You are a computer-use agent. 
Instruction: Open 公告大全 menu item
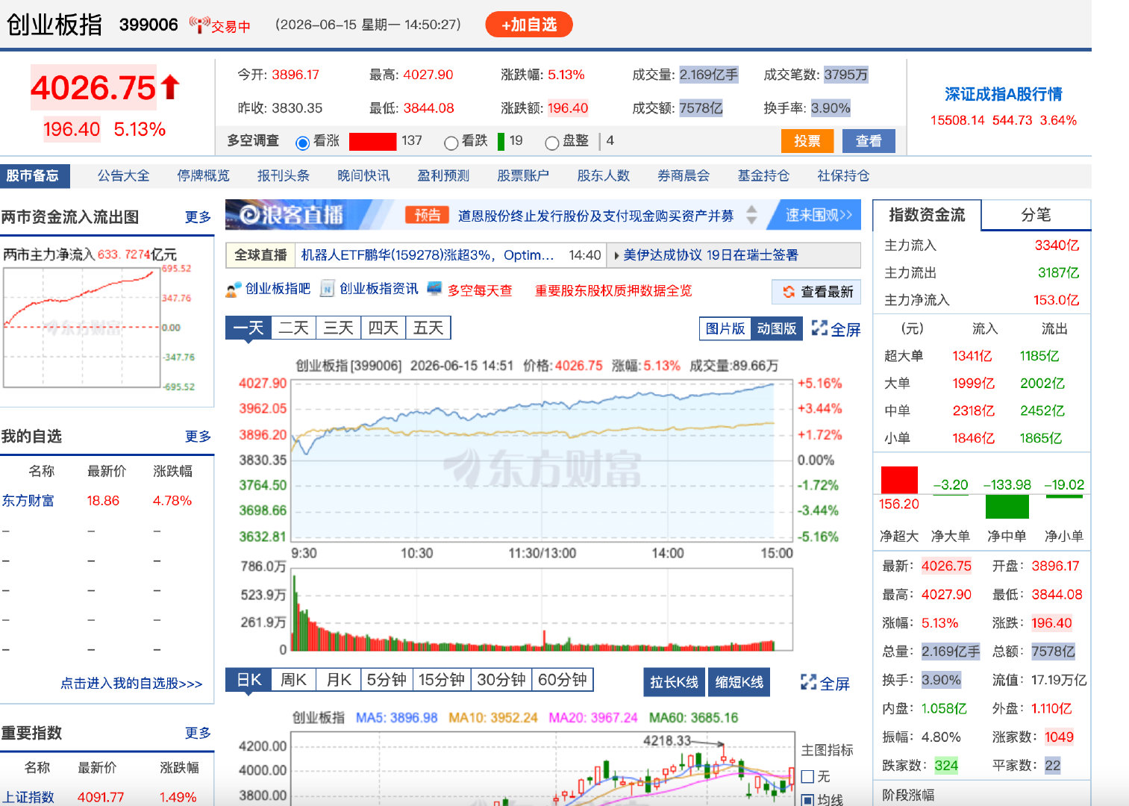[124, 176]
